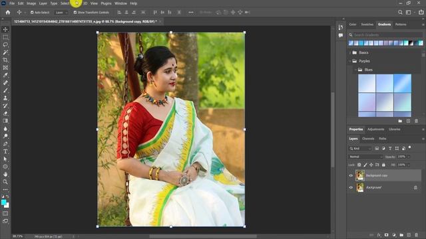Image resolution: width=426 pixels, height=239 pixels.
Task: Select the Horizontal Type tool
Action: [5, 151]
